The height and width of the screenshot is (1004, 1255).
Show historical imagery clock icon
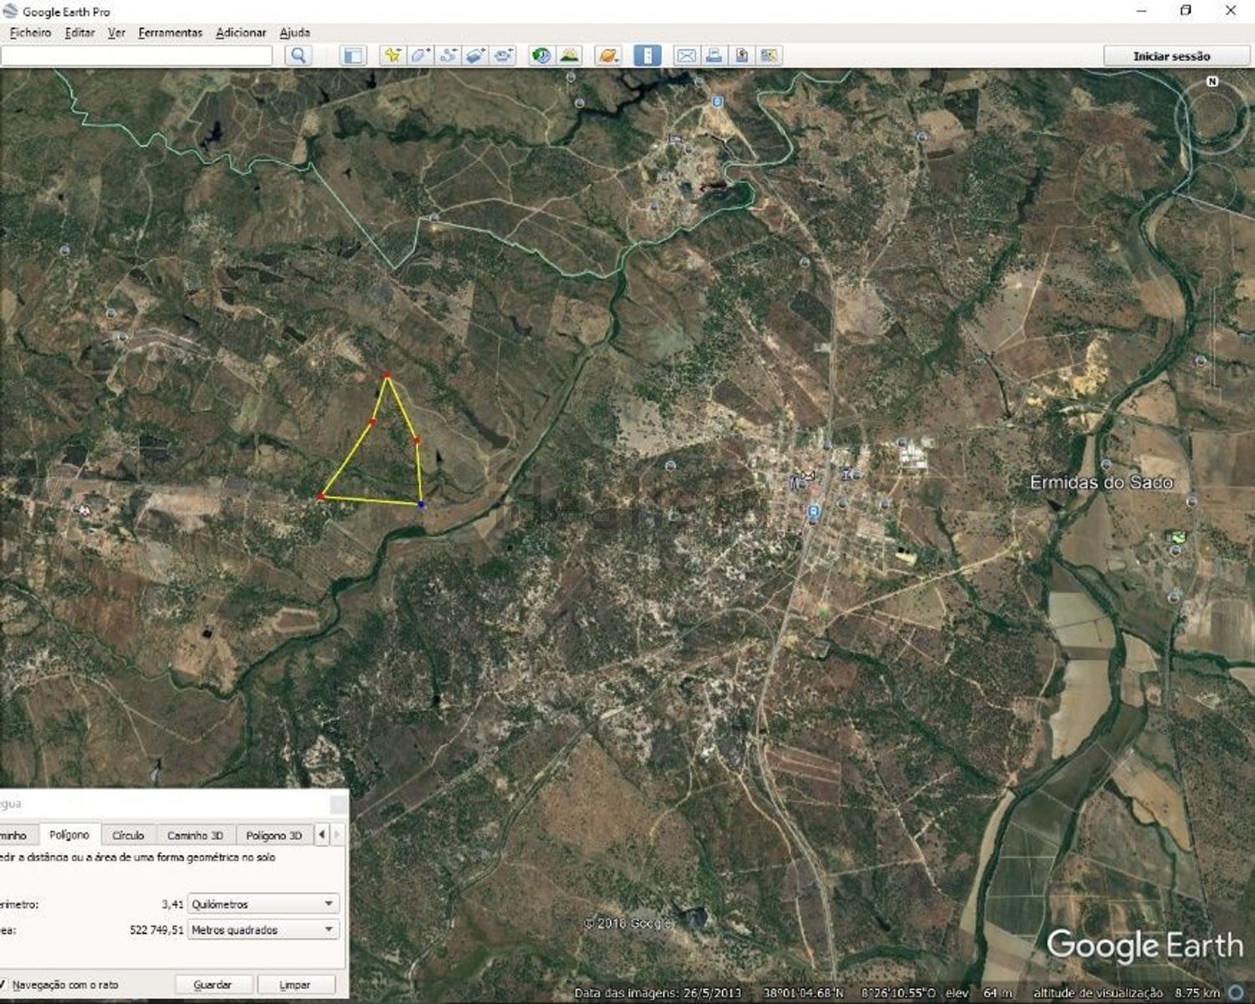pyautogui.click(x=541, y=56)
